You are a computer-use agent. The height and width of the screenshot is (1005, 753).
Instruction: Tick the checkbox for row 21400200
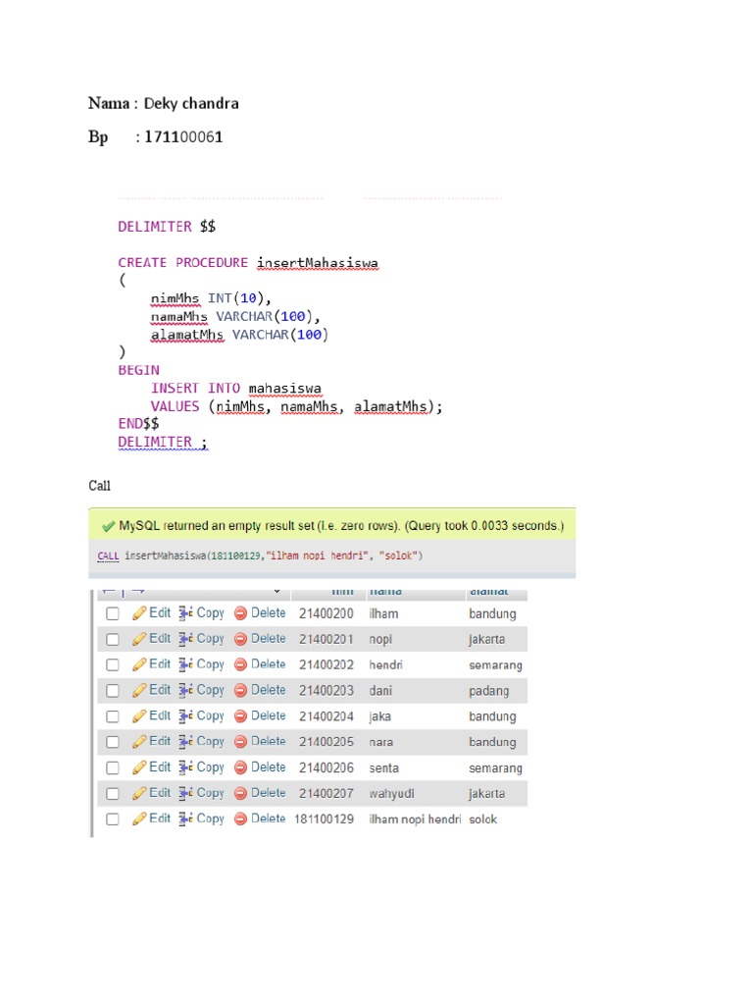tap(113, 613)
